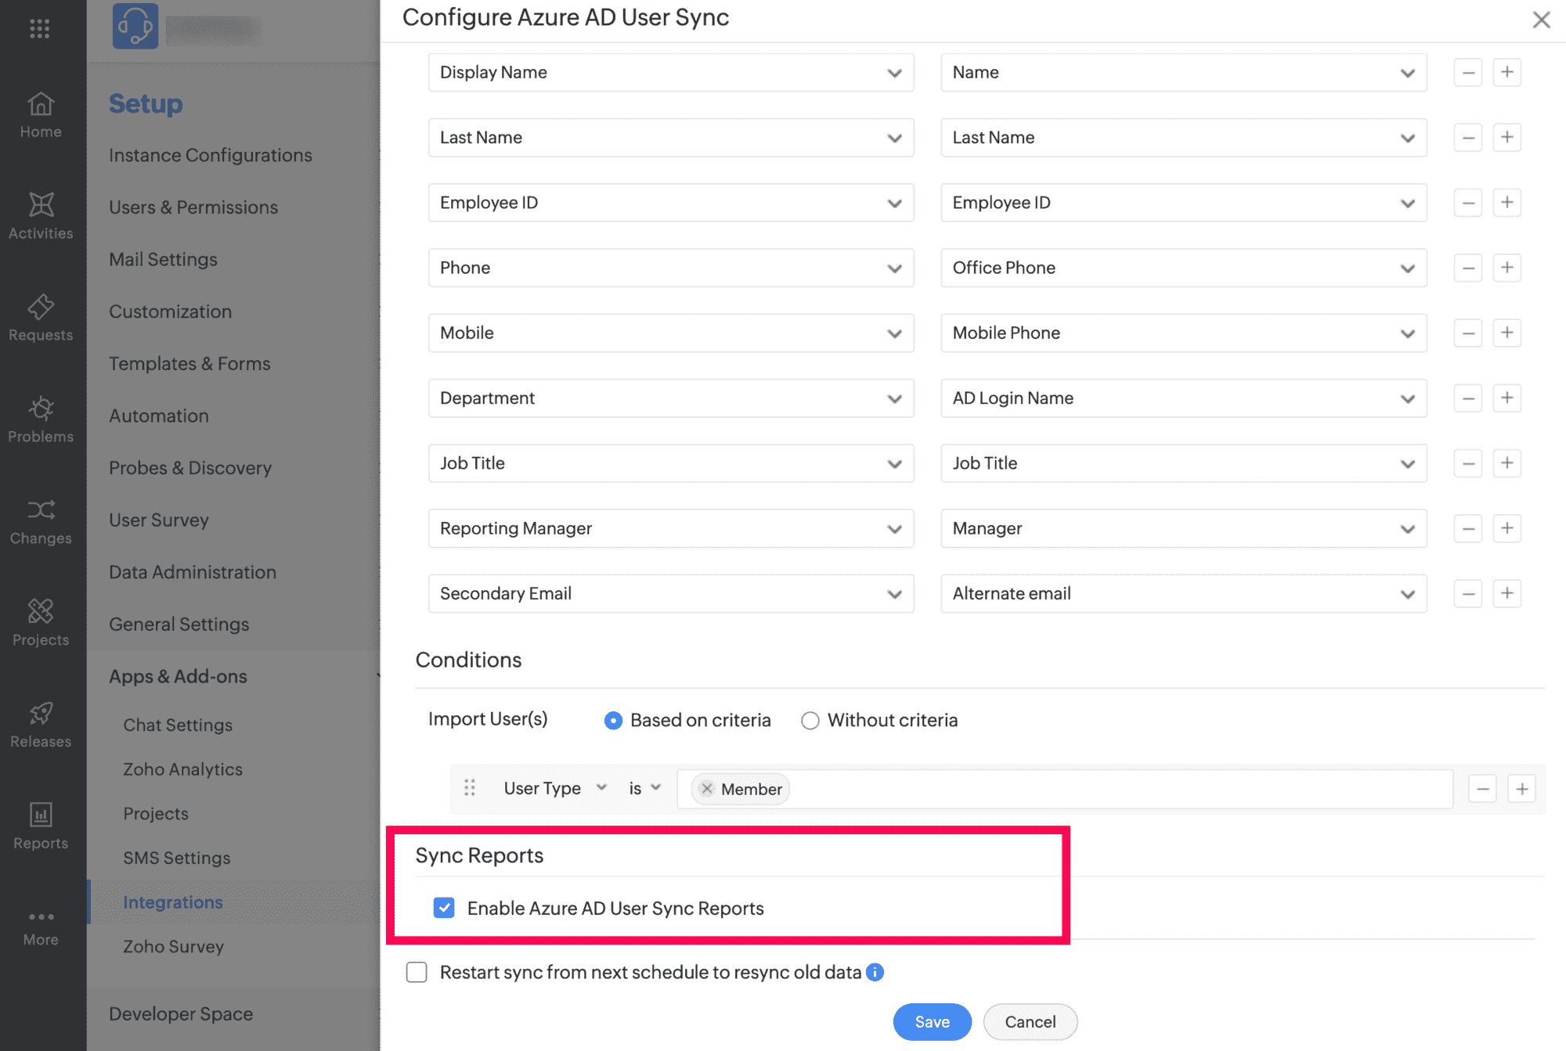
Task: Remove the Member chip from the condition
Action: [x=707, y=789]
